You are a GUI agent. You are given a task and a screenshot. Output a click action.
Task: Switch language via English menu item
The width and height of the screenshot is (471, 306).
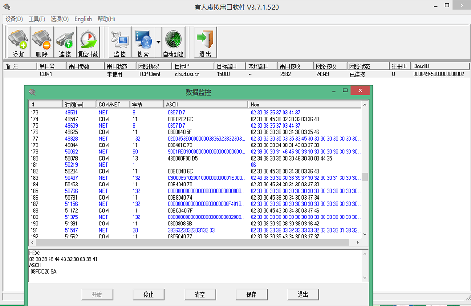(83, 19)
